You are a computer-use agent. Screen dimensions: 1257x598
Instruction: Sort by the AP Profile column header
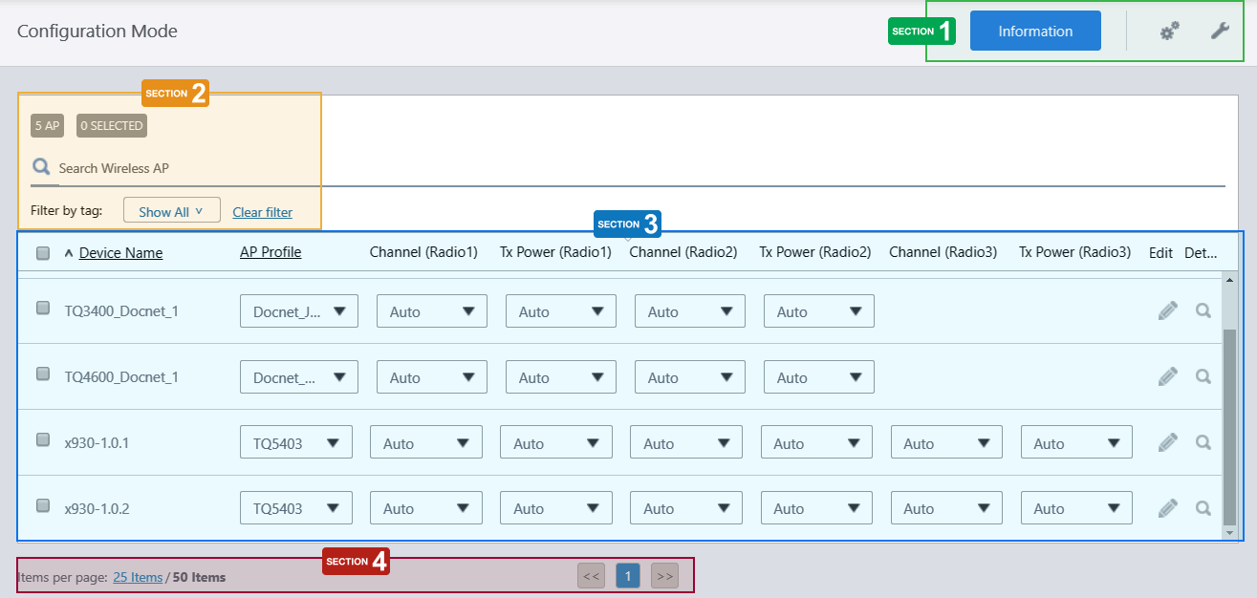click(x=271, y=252)
